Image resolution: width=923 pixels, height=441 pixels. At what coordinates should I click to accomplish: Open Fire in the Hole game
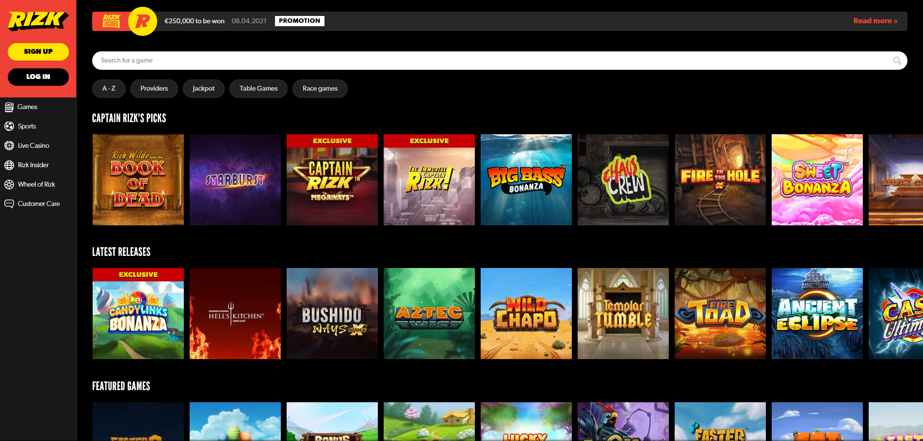(x=720, y=180)
